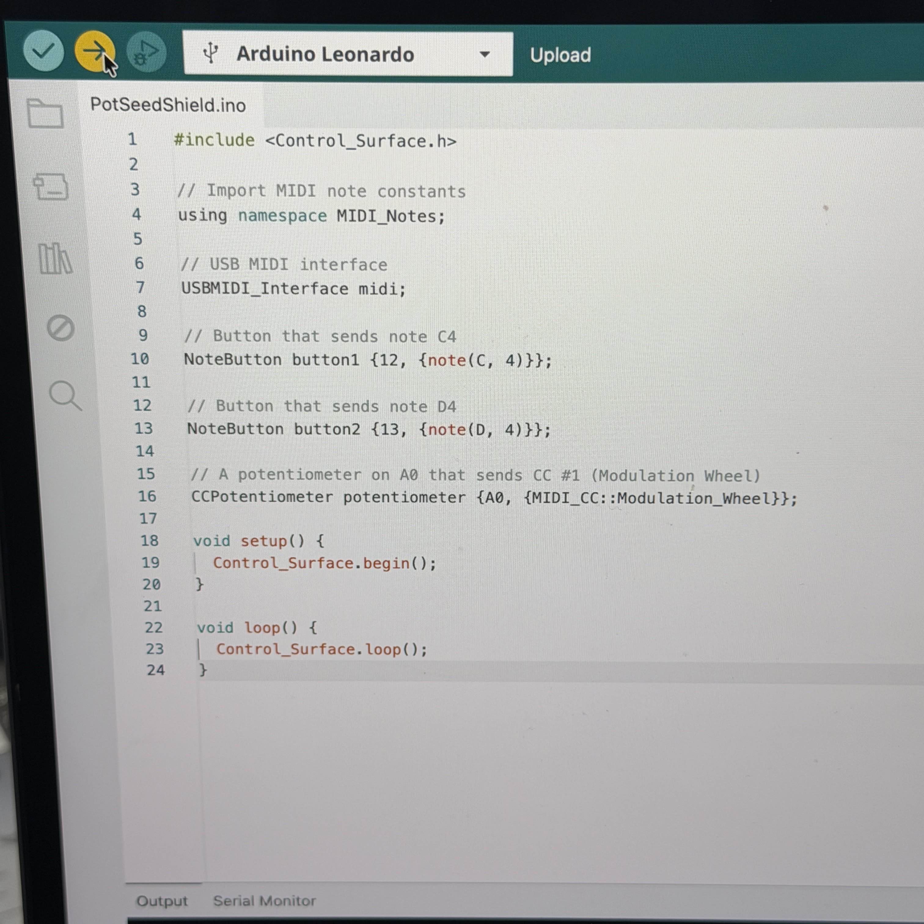This screenshot has width=924, height=924.
Task: Start debugging with the debug icon
Action: coord(147,53)
